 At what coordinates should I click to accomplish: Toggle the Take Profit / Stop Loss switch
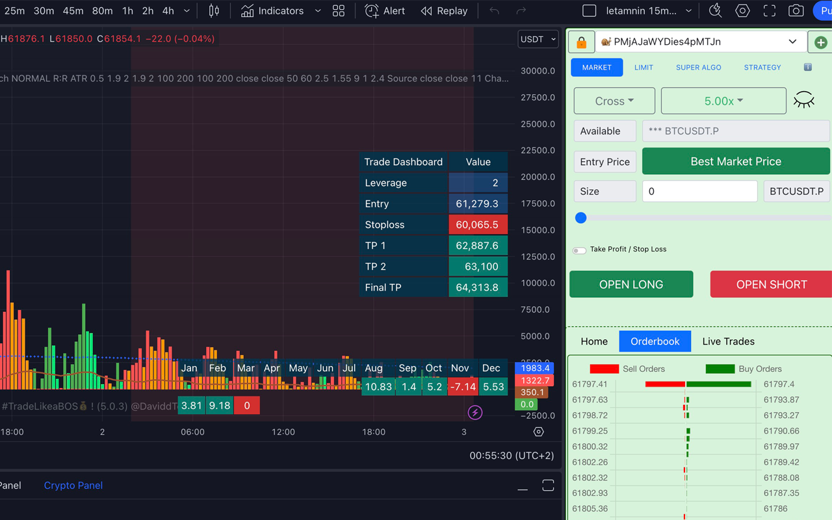pos(579,250)
